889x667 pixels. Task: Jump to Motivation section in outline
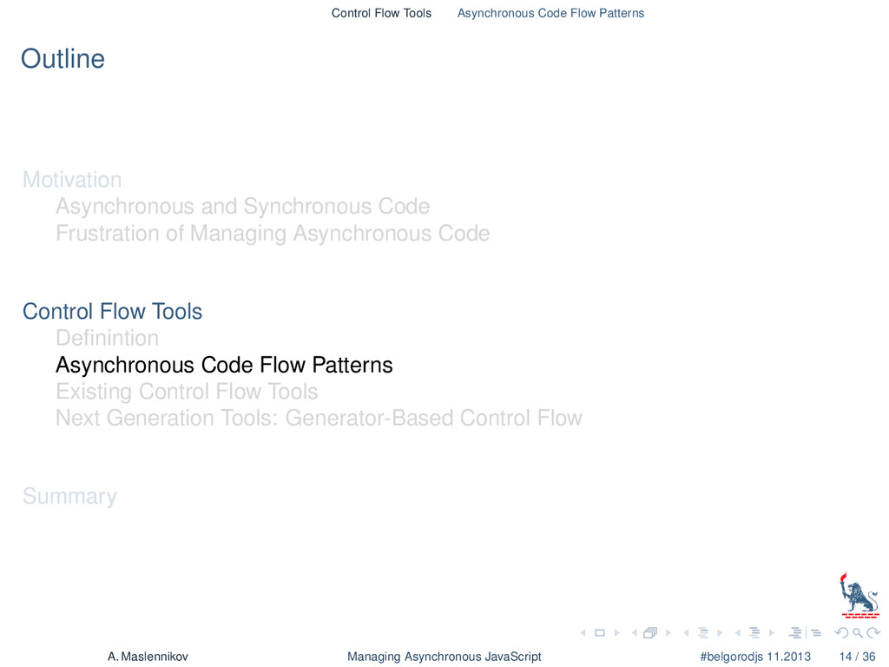[x=72, y=180]
